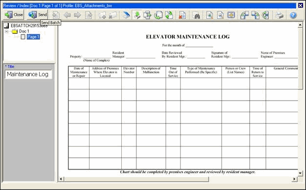Screen dimensions: 306x190
Task: Delete page using red X document icon
Action: pyautogui.click(x=182, y=15)
